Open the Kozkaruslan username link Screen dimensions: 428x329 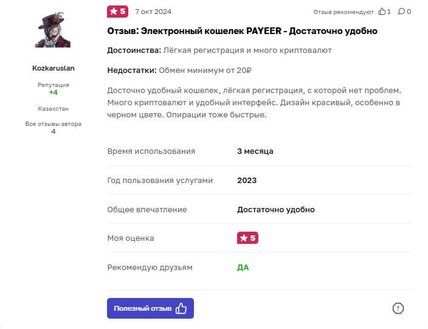(53, 68)
